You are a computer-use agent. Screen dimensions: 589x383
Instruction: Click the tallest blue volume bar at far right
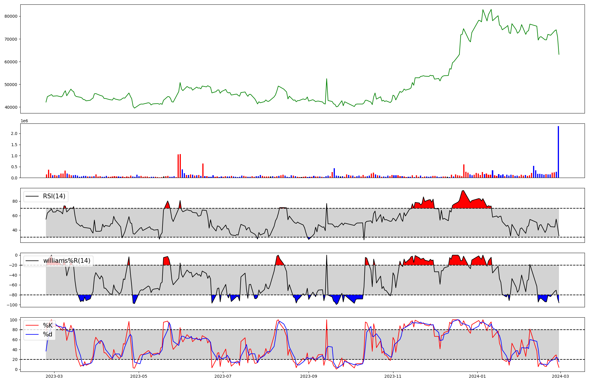(558, 152)
